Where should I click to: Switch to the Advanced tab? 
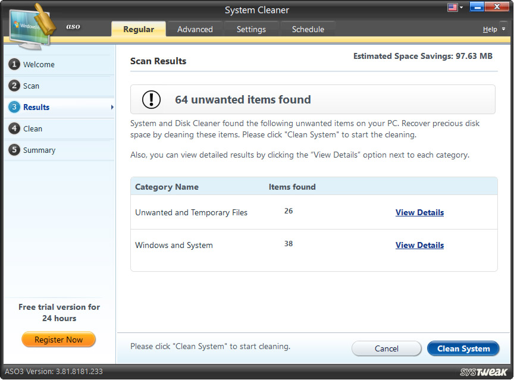click(x=195, y=29)
